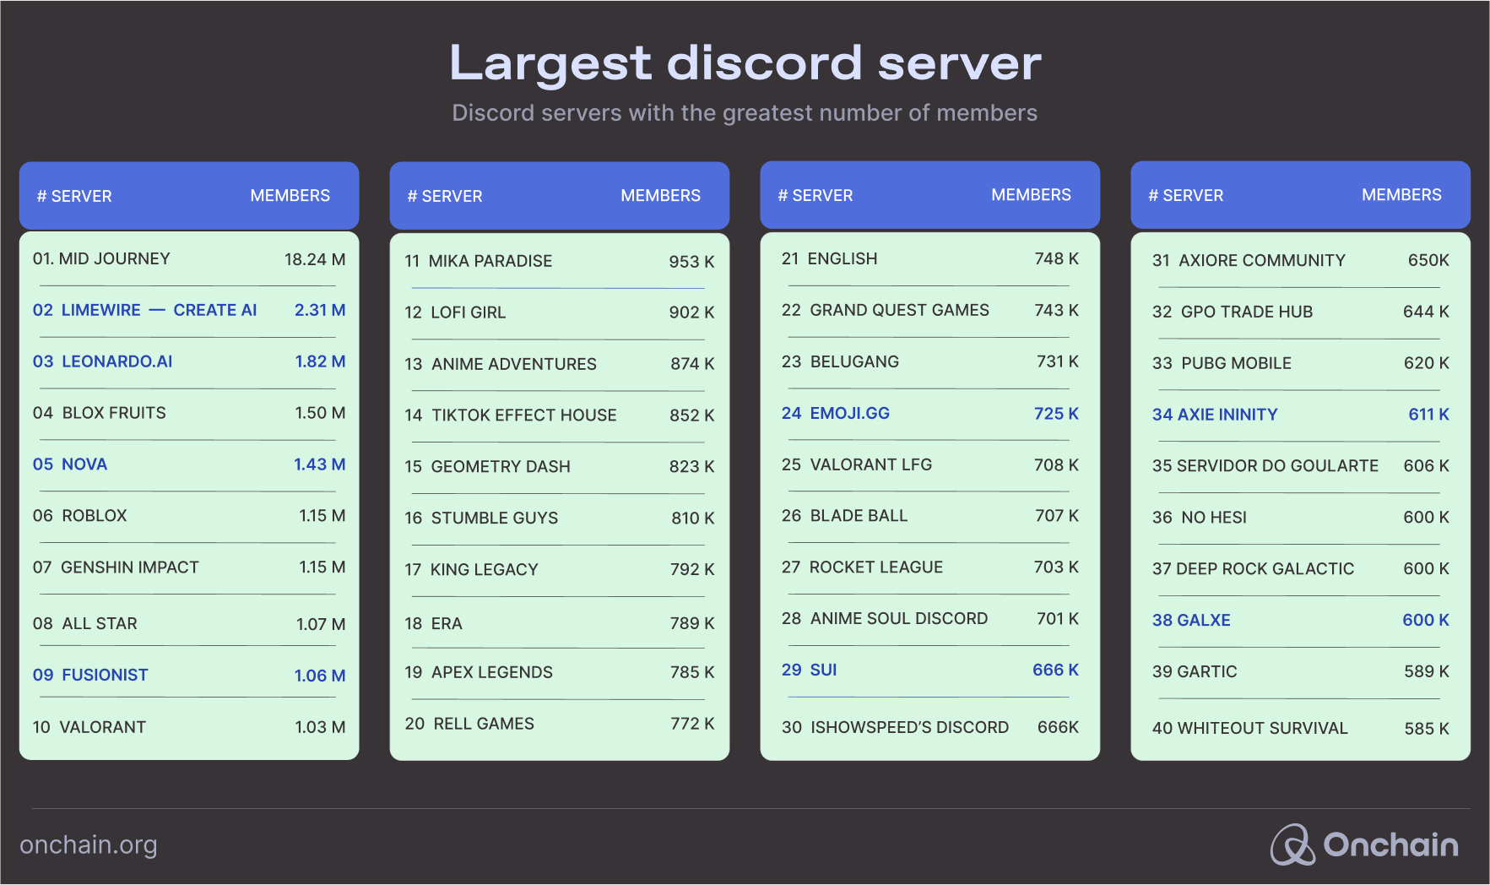Select the MIKA PARADISE row

pos(560,262)
